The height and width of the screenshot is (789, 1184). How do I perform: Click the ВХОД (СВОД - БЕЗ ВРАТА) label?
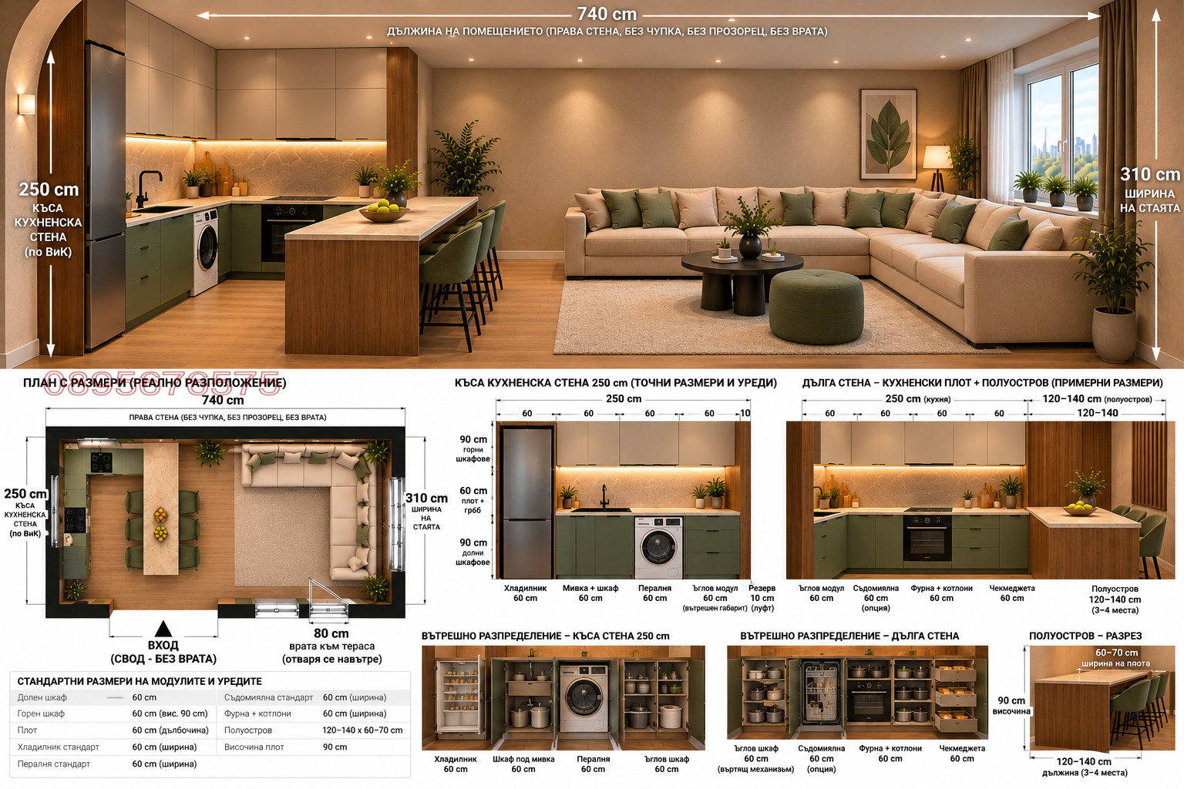163,652
